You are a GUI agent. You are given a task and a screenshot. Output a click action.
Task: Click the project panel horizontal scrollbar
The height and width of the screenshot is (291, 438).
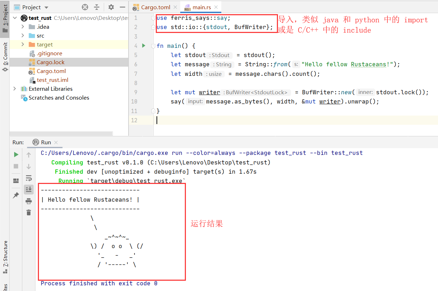click(61, 134)
